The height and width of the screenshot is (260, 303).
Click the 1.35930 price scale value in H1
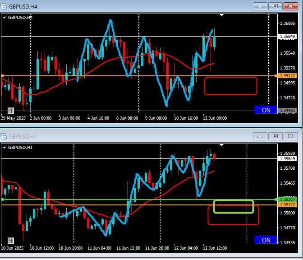(x=288, y=153)
